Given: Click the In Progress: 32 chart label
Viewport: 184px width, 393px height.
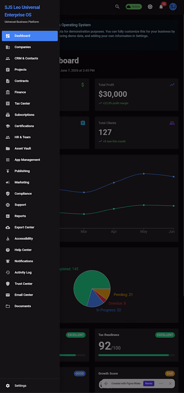Looking at the screenshot, I should coord(109,310).
